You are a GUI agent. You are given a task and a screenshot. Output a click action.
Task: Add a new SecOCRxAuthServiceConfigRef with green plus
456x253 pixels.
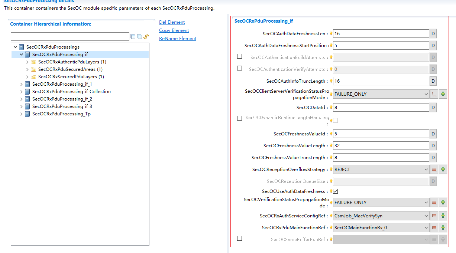[x=443, y=216]
